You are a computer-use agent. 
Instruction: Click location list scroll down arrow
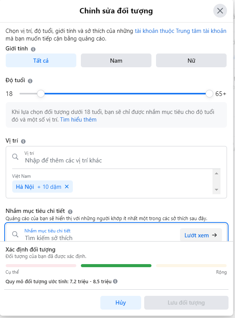[216, 190]
